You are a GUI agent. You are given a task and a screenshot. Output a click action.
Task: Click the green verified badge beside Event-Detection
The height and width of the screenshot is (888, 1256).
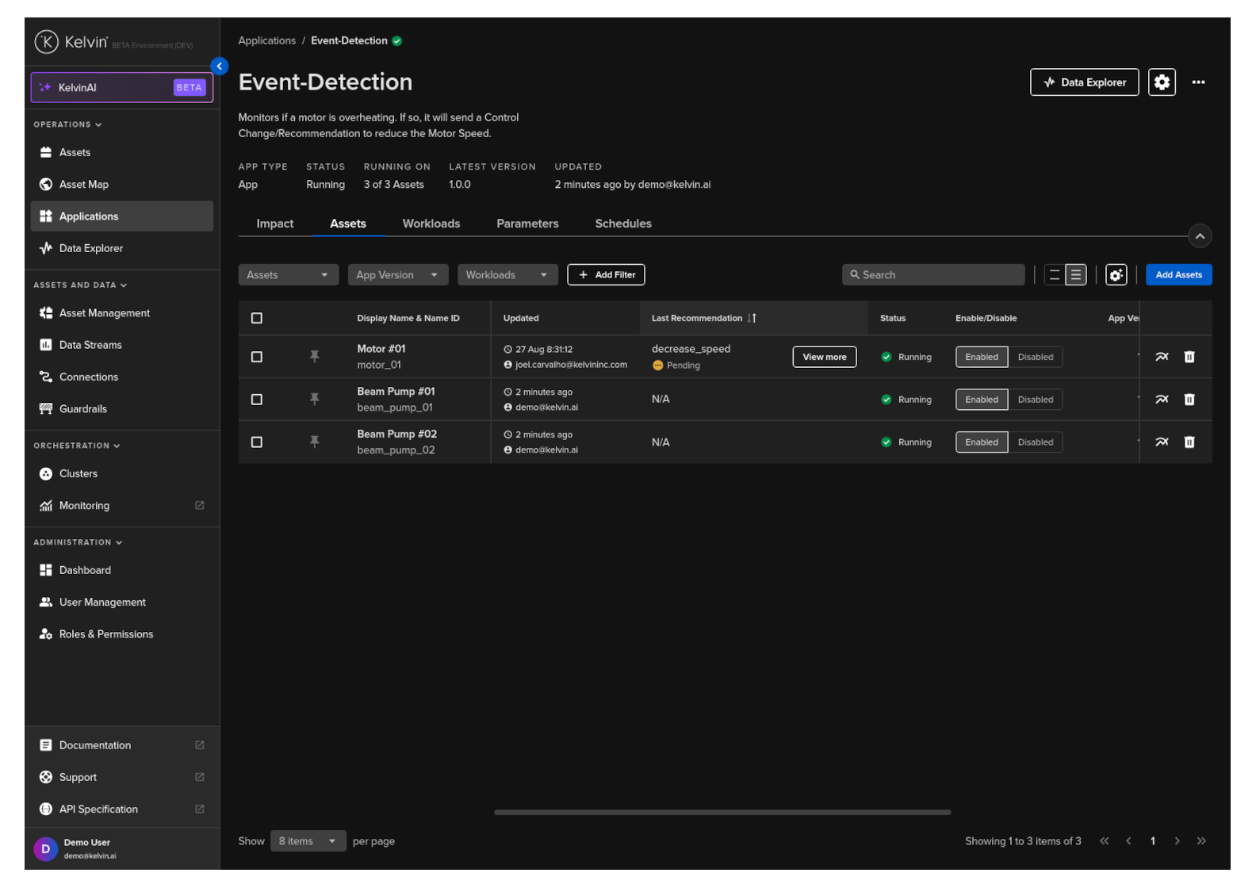(397, 41)
